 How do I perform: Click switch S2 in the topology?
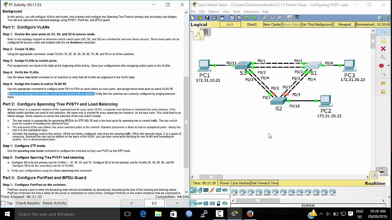click(x=278, y=101)
